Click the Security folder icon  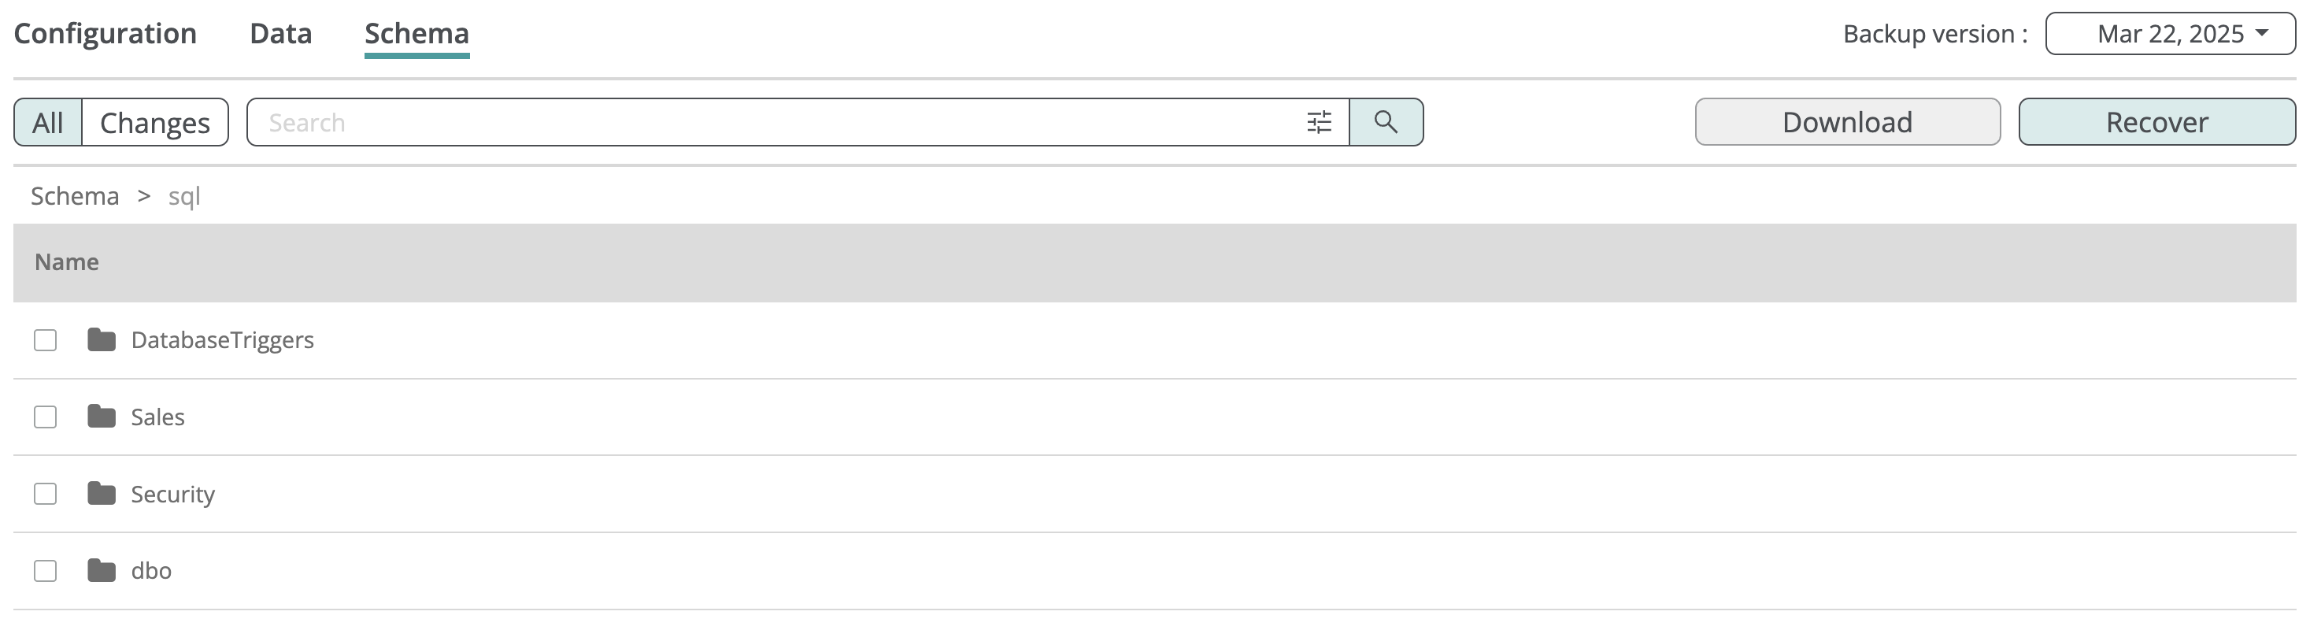102,494
